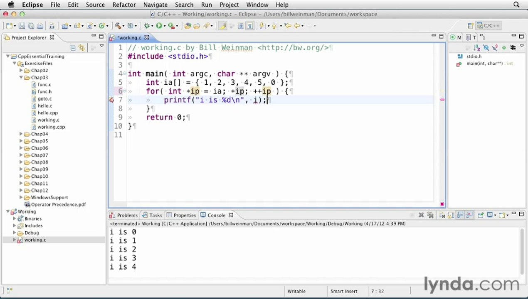Click the Hide Fields icon in Outline
The width and height of the screenshot is (528, 299).
tap(486, 48)
